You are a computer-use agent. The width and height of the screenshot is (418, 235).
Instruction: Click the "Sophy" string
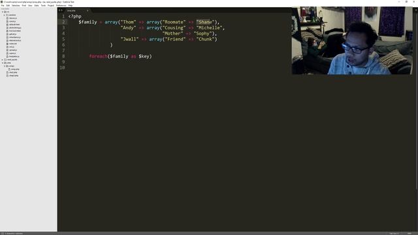[x=202, y=33]
